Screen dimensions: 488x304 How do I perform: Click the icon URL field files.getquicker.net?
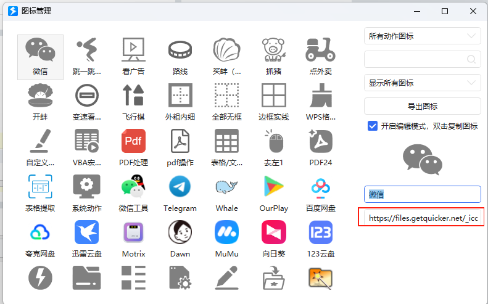coord(423,218)
